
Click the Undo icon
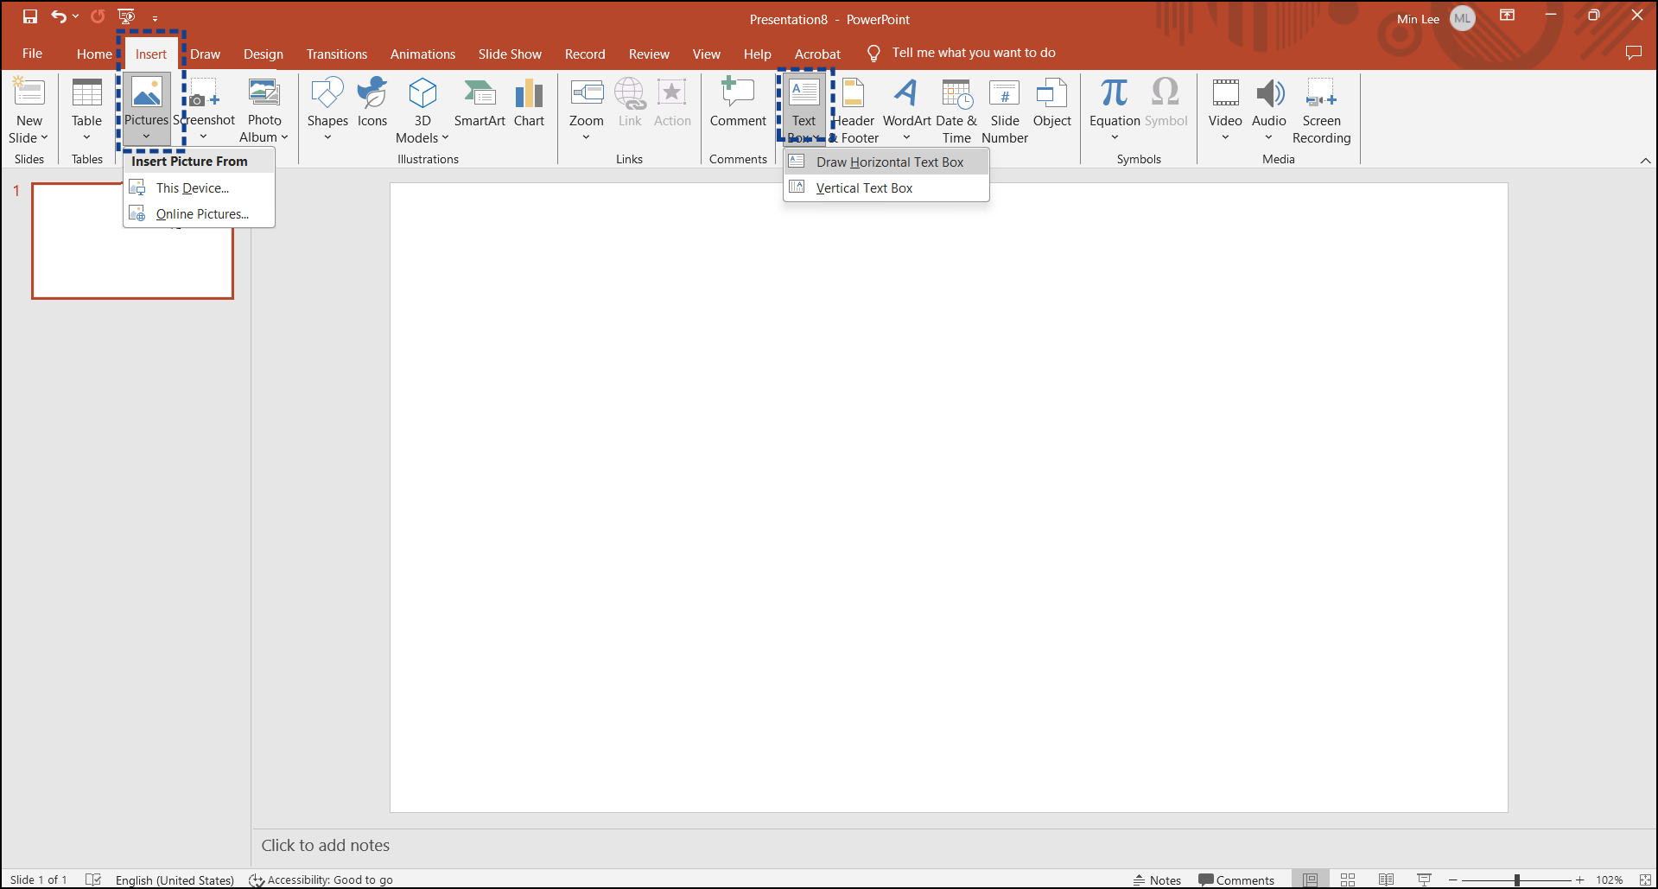pyautogui.click(x=58, y=16)
